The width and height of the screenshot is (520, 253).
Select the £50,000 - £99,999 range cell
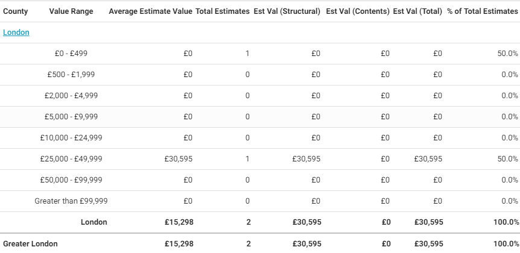tap(71, 180)
